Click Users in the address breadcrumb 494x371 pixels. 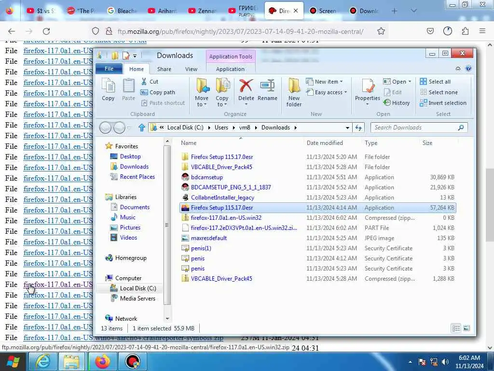221,128
